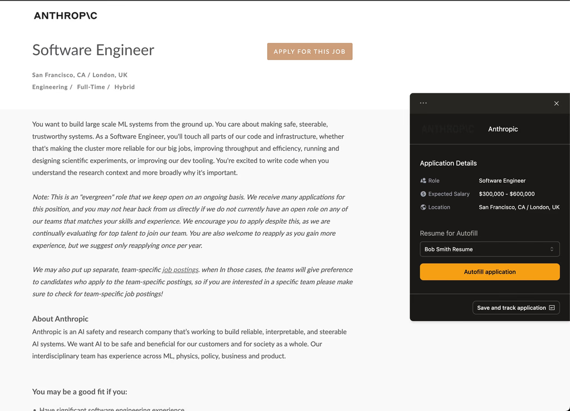
Task: Click the location value in extension panel
Action: click(x=519, y=207)
